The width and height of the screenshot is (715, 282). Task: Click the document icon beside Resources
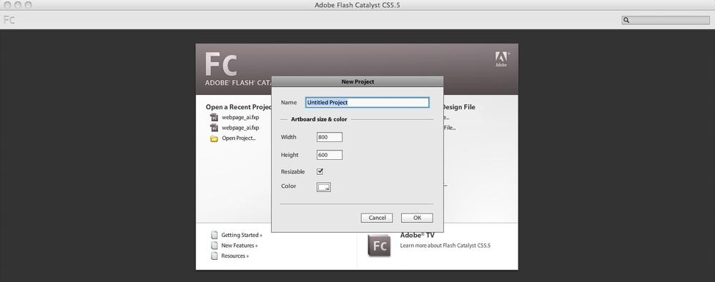coord(214,256)
